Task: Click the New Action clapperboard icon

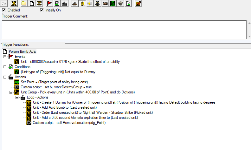Action: click(65, 3)
